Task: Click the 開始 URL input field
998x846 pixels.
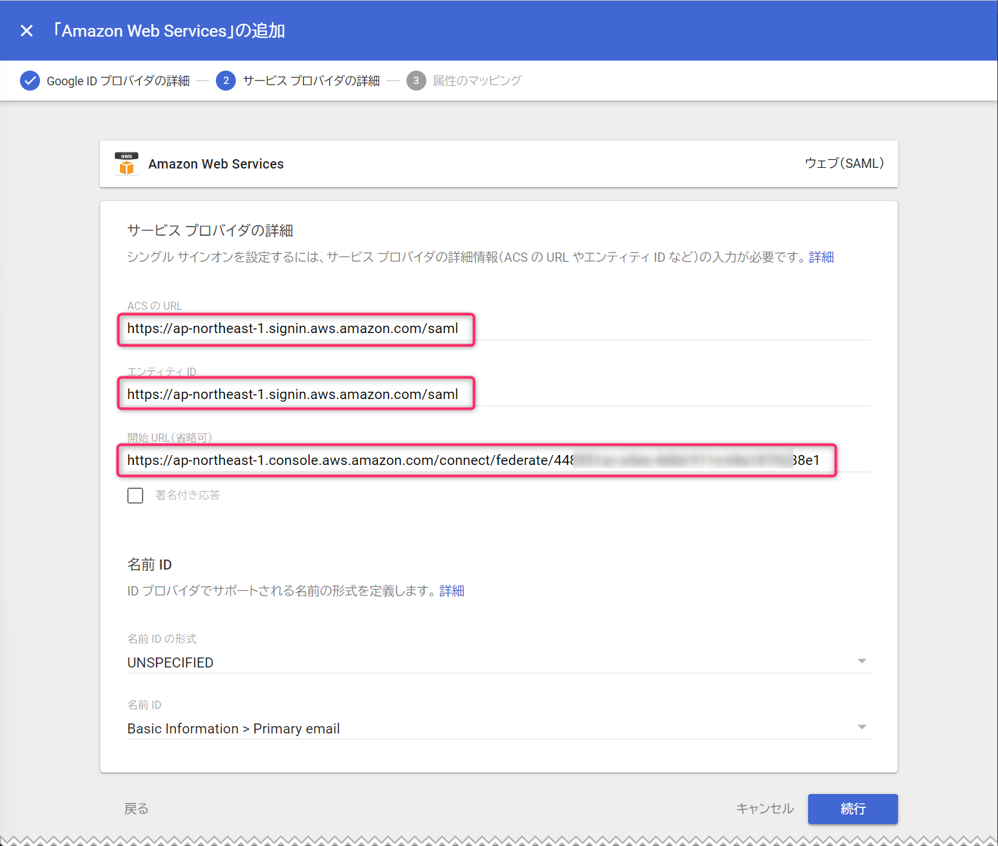Action: coord(498,460)
